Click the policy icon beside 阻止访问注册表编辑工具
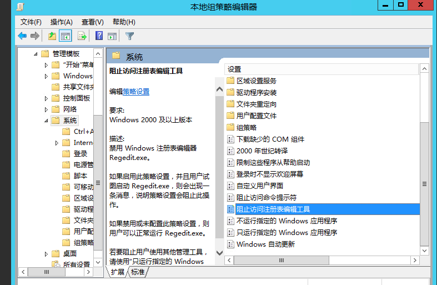Viewport: 437px width, 285px height. coord(230,209)
